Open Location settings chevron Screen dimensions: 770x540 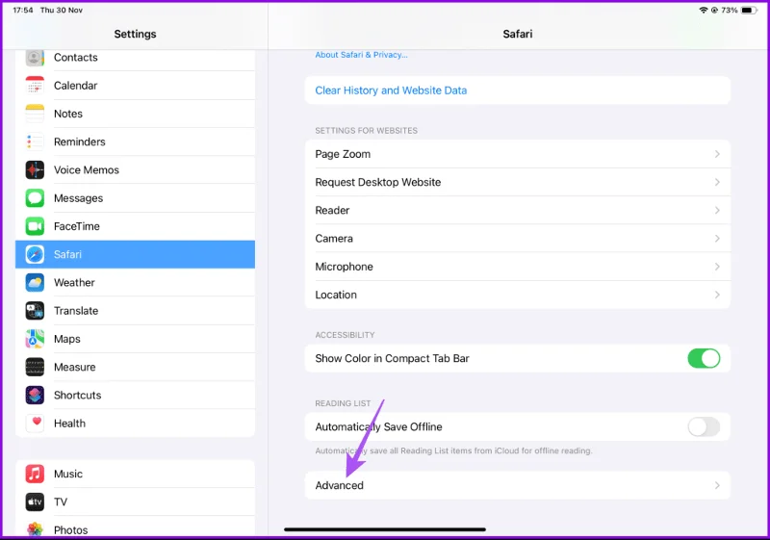point(717,295)
